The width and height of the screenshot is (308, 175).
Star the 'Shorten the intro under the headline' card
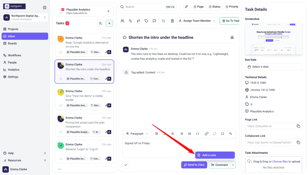pos(61,79)
